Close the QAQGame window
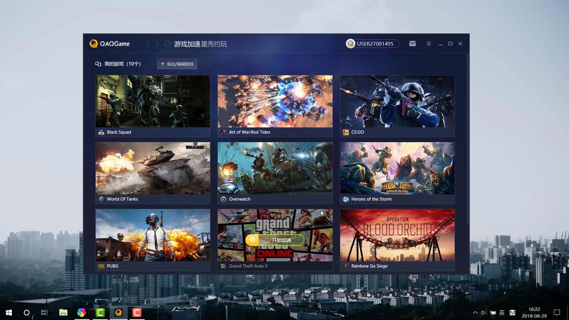 point(460,44)
